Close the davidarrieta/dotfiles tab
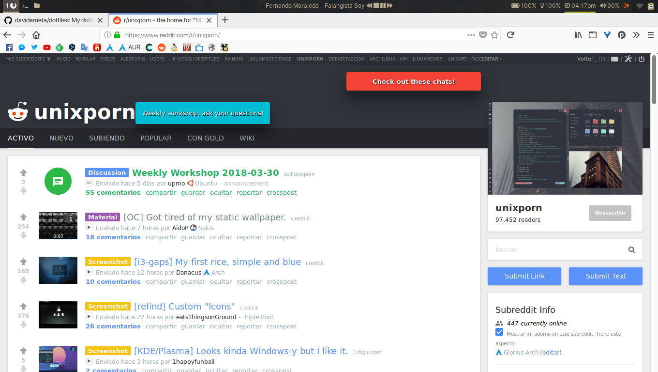658x372 pixels. (x=100, y=20)
